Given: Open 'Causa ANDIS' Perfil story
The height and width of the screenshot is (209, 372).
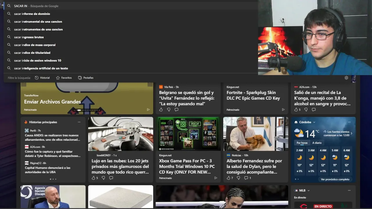Looking at the screenshot, I should click(52, 138).
